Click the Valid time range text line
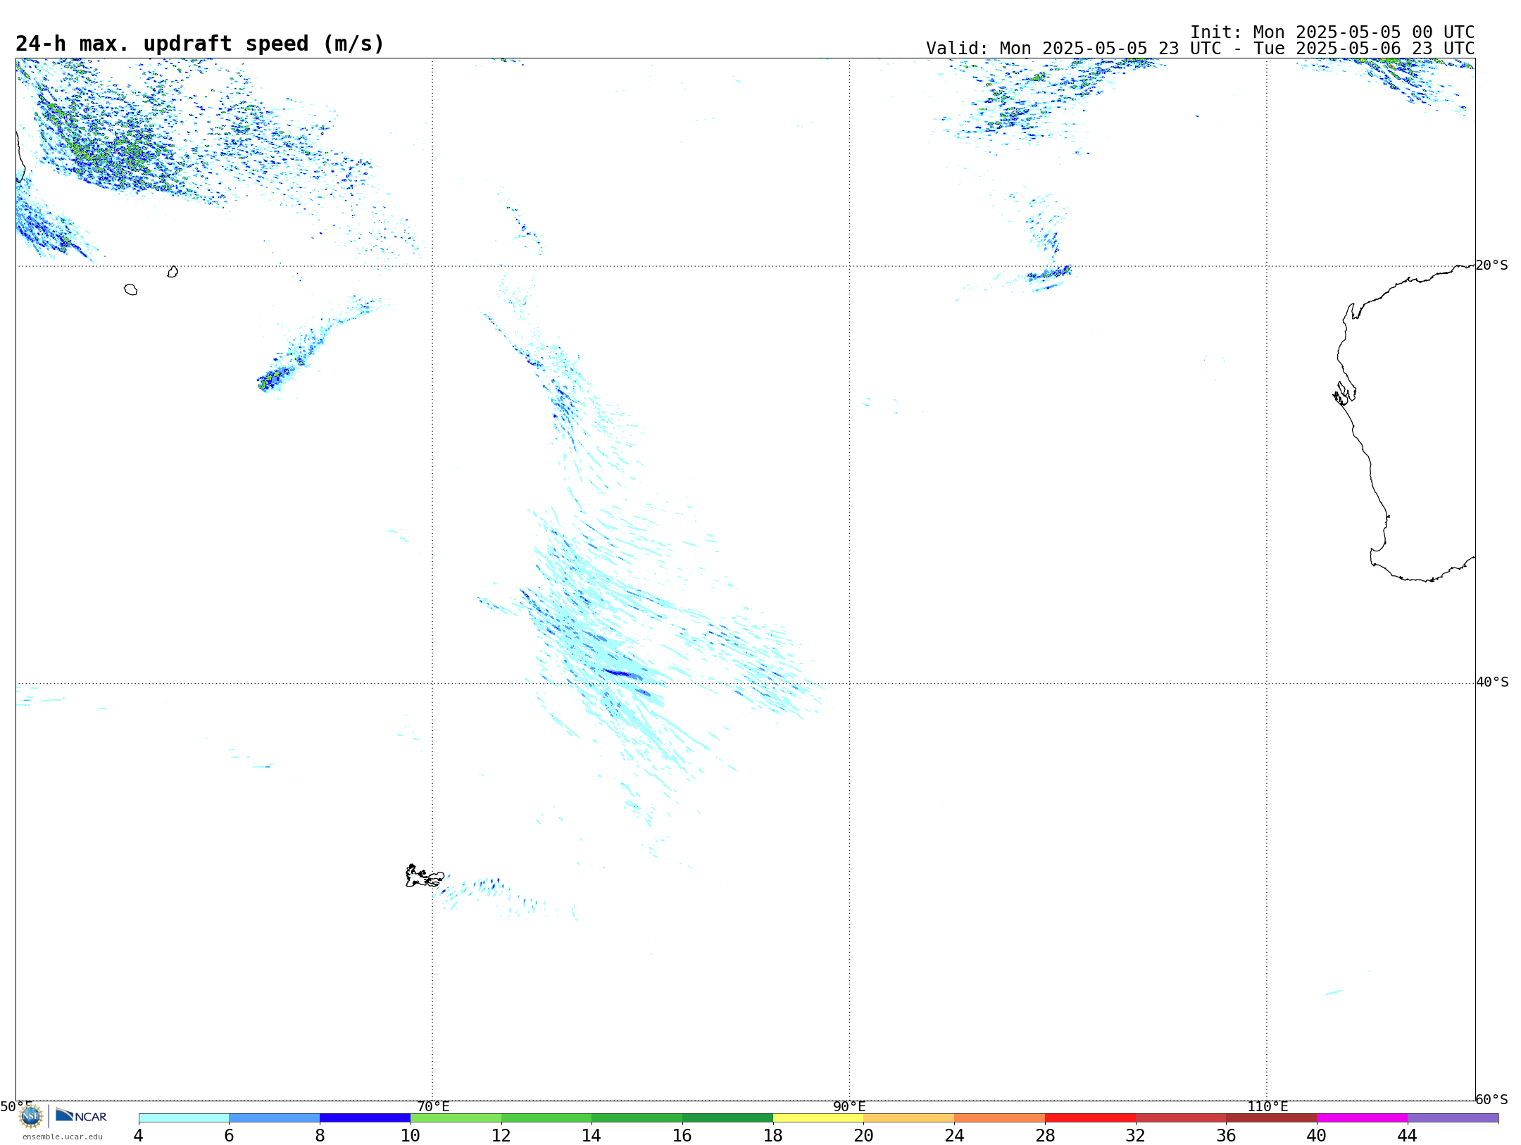Image resolution: width=1521 pixels, height=1145 pixels. click(x=1200, y=49)
